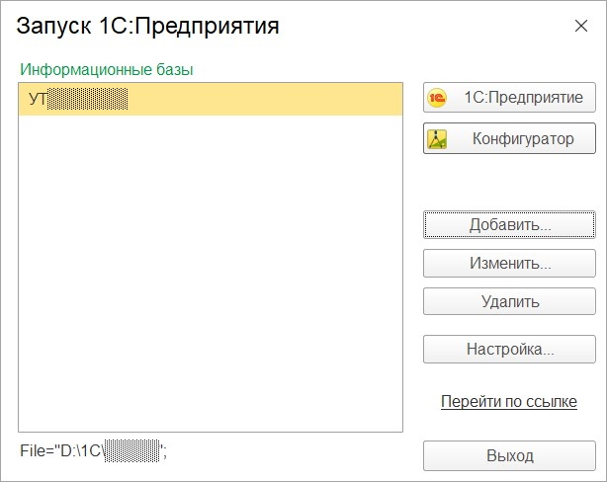Screen dimensions: 607x482
Task: Click the 1C logo icon on the 1С:Предприятие button
Action: click(437, 98)
